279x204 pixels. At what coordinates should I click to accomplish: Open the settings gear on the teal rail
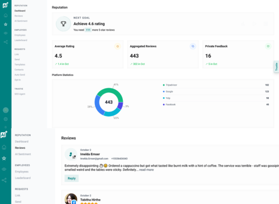click(5, 119)
